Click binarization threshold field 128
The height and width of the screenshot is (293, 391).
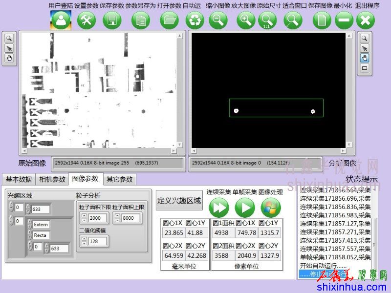coord(97,241)
